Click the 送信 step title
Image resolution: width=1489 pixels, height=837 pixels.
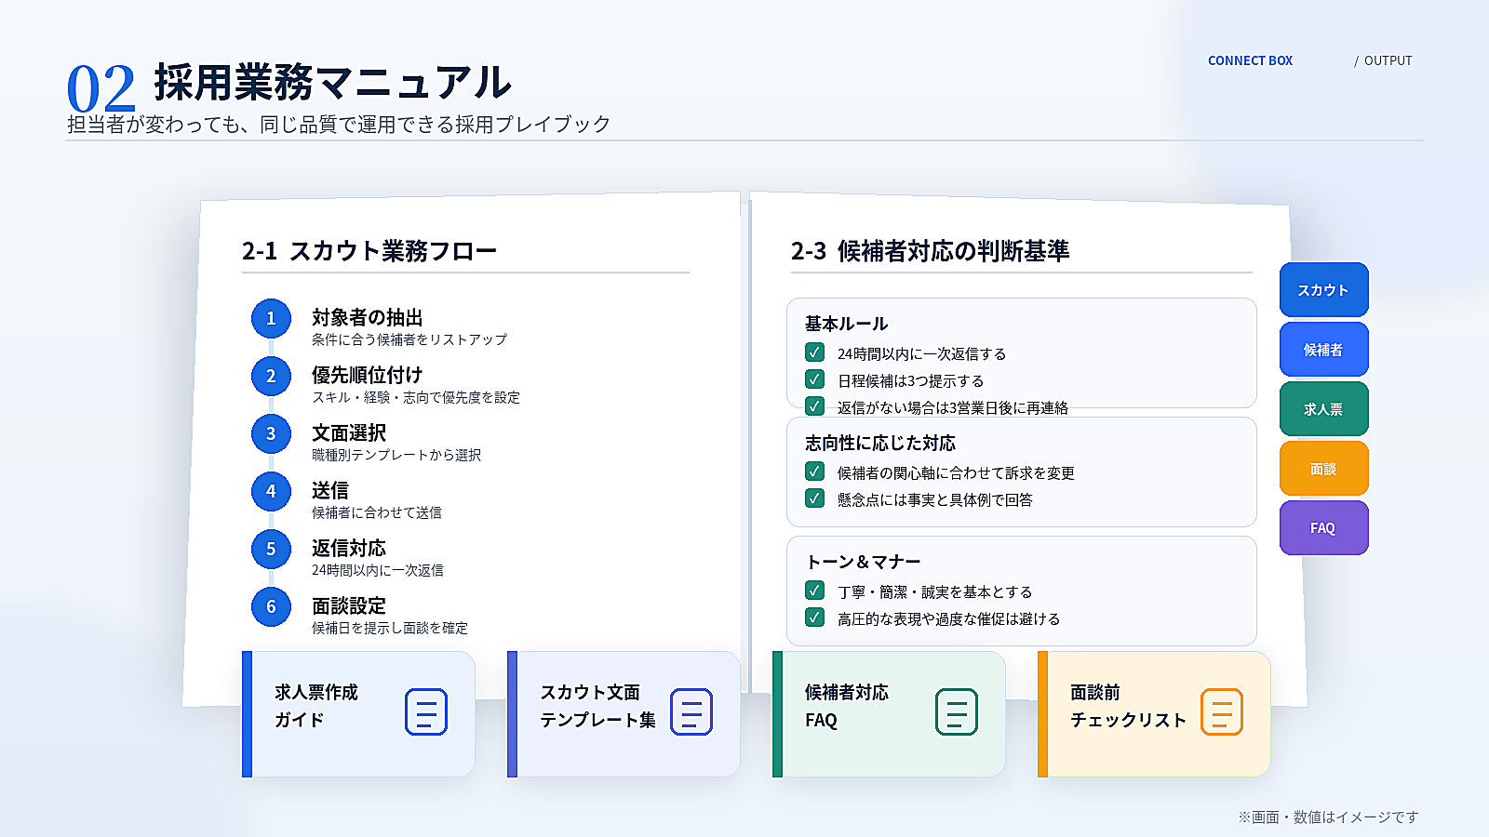pos(330,490)
